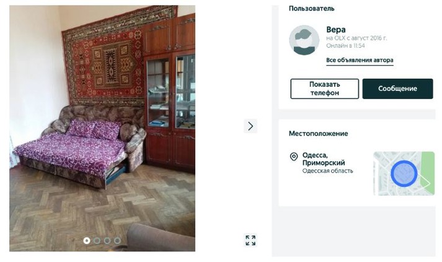Open the location map thumbnail
Viewport: 442px width, 262px height.
(x=404, y=173)
